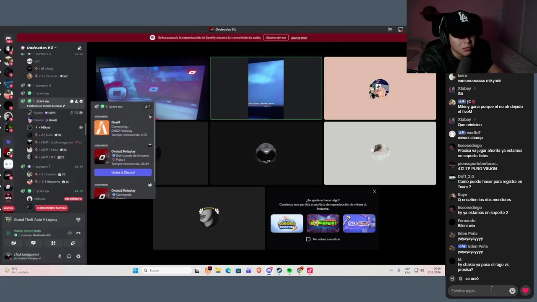The height and width of the screenshot is (302, 537).
Task: Edit Establece un estado de canal
Action: [46, 106]
